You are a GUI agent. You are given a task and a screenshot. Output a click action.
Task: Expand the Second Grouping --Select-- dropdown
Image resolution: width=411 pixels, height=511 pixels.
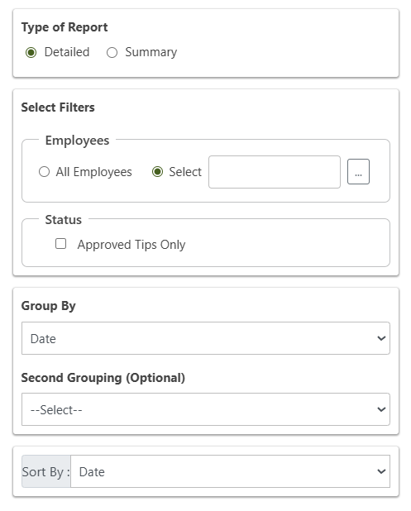click(x=206, y=409)
